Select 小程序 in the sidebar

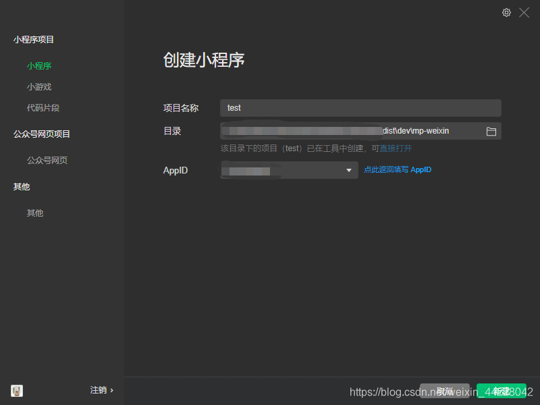[38, 65]
